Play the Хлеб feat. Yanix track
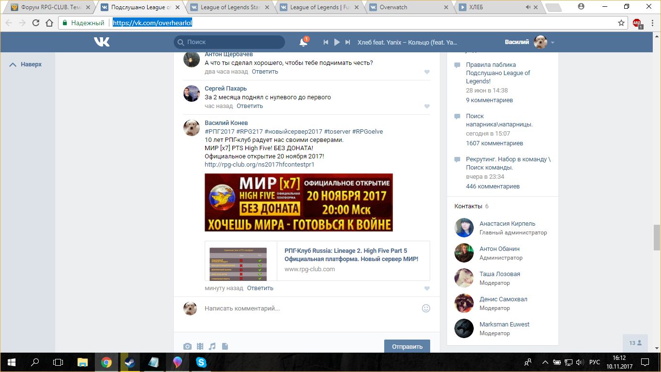Viewport: 661px width, 372px height. [337, 42]
